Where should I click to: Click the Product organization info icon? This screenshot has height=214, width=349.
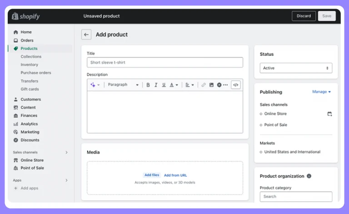coord(309,176)
